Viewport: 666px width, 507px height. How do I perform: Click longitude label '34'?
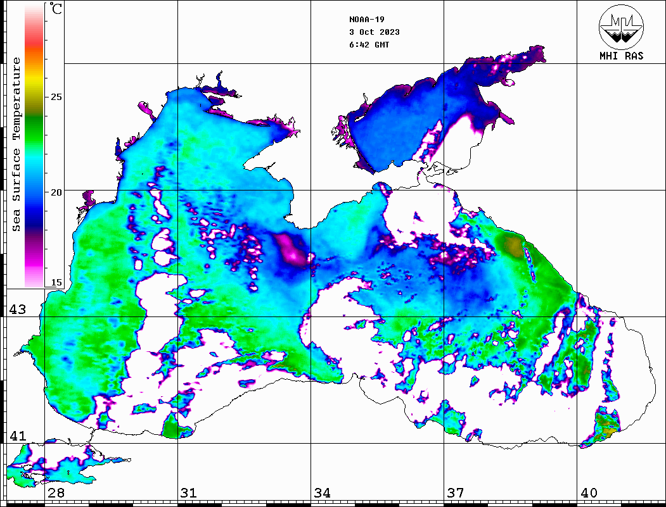(x=322, y=493)
